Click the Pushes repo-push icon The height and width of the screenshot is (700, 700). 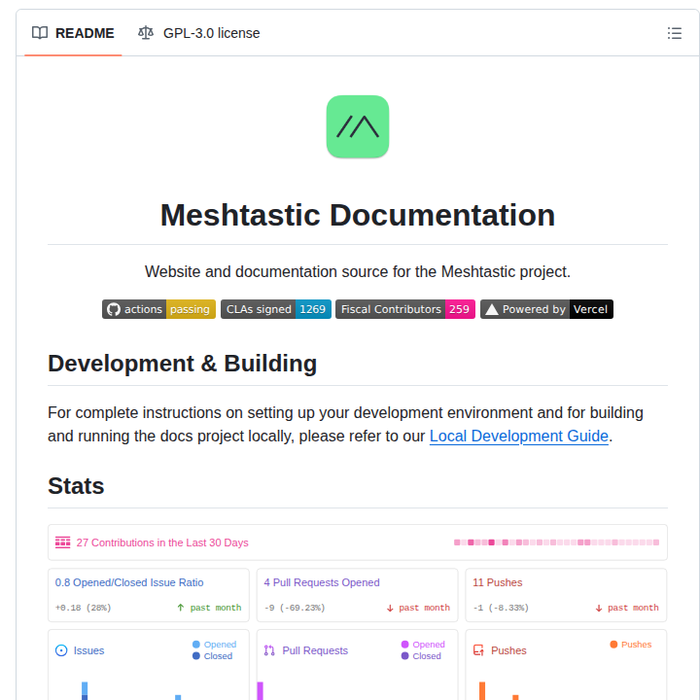(x=478, y=650)
